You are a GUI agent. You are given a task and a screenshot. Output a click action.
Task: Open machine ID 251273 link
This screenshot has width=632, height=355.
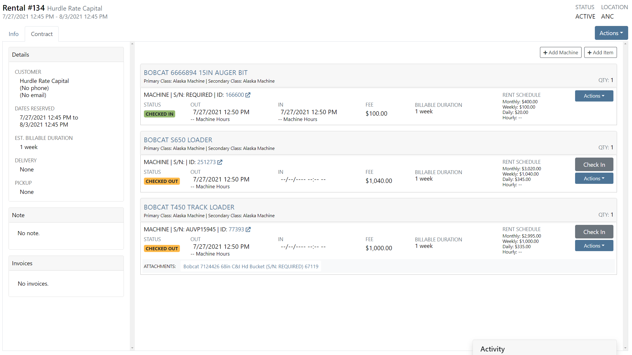pyautogui.click(x=206, y=162)
